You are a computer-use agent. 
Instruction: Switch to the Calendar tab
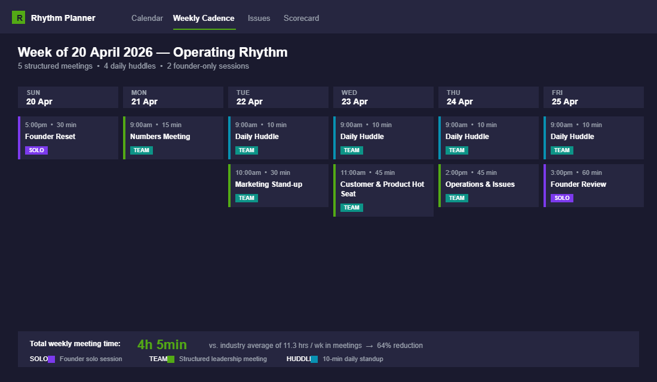click(147, 18)
